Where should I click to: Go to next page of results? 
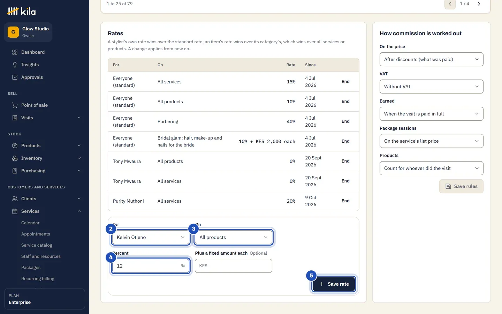point(479,4)
